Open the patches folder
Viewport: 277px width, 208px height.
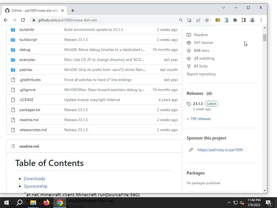coord(26,70)
